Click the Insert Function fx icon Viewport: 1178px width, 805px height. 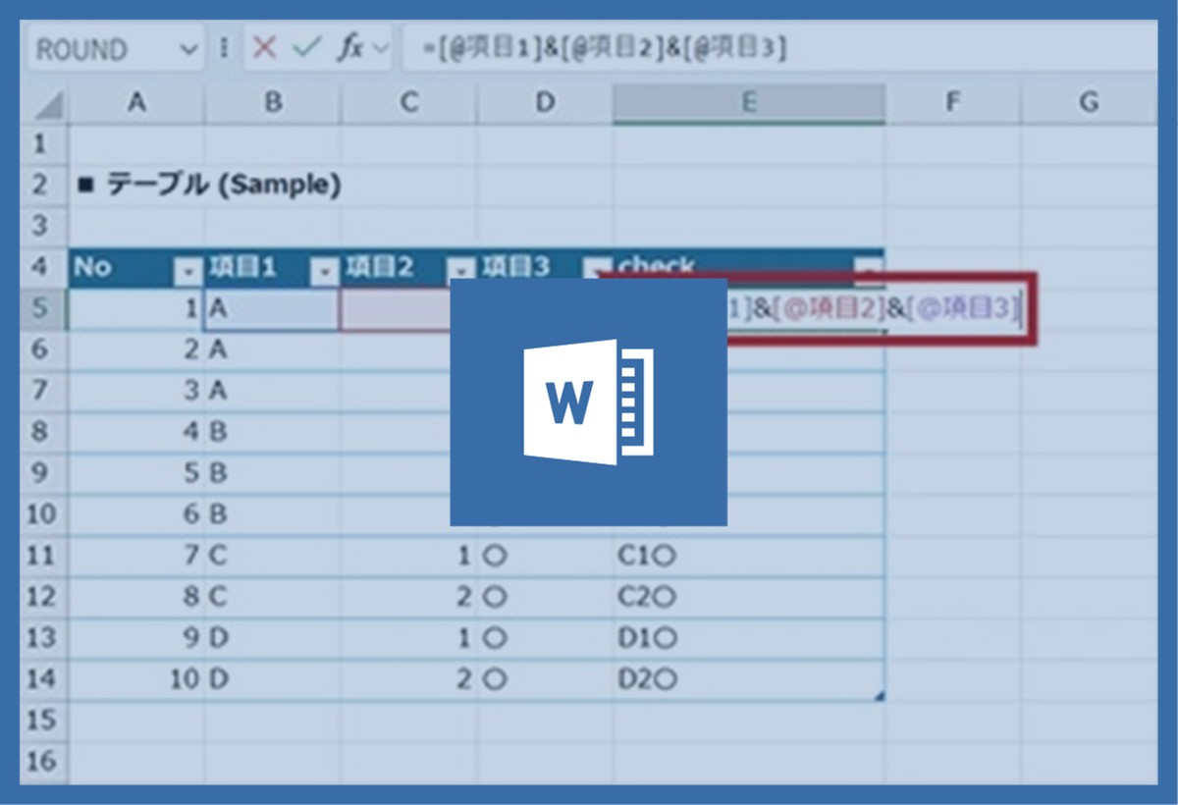[348, 49]
